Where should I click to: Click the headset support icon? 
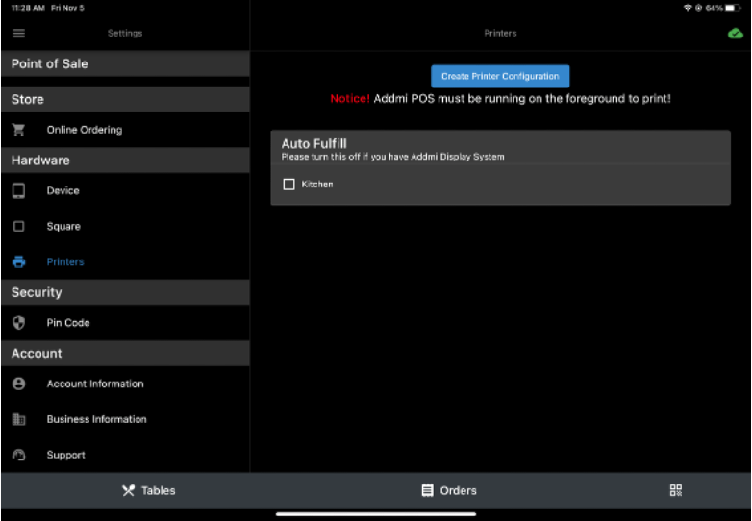tap(18, 455)
